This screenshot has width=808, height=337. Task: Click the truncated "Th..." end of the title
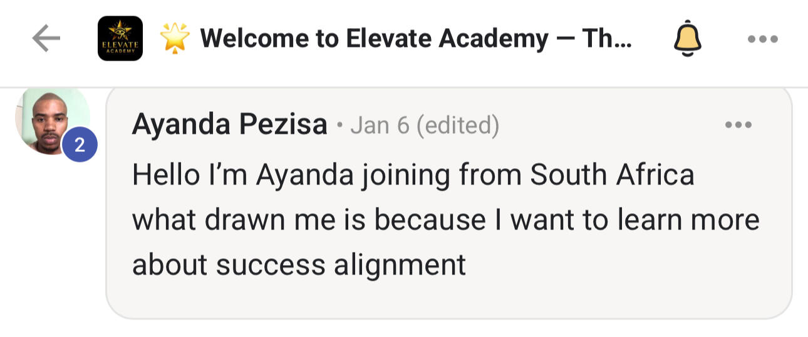(x=606, y=39)
